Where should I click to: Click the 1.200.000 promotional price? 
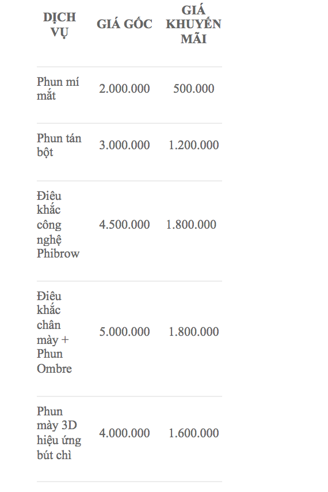coord(193,145)
